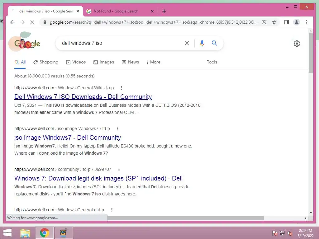Open the Action Center flag tray icon
The width and height of the screenshot is (319, 239).
pyautogui.click(x=274, y=233)
